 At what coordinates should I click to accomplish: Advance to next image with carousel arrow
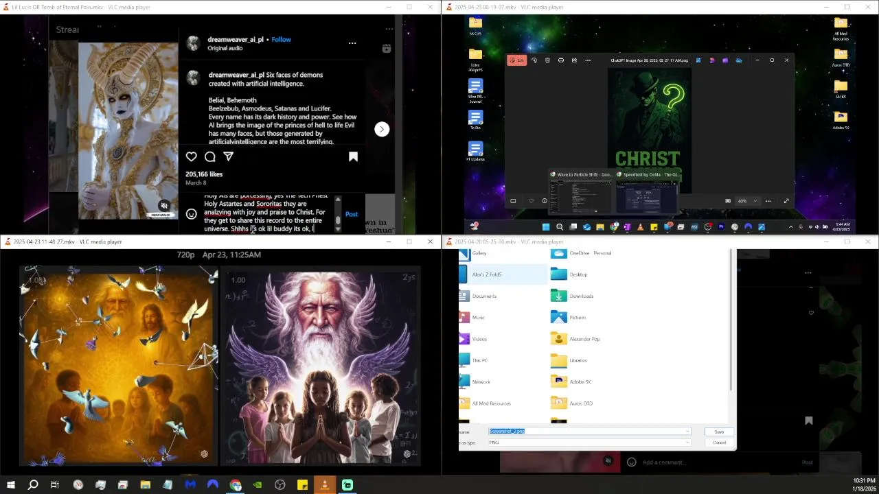382,129
